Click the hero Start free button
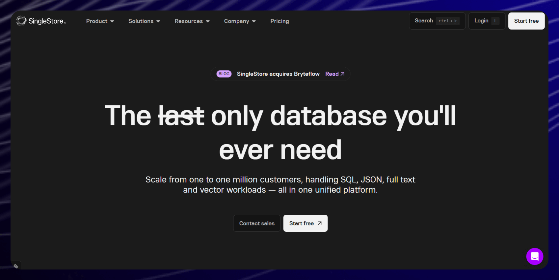Viewport: 559px width, 280px height. (306, 223)
